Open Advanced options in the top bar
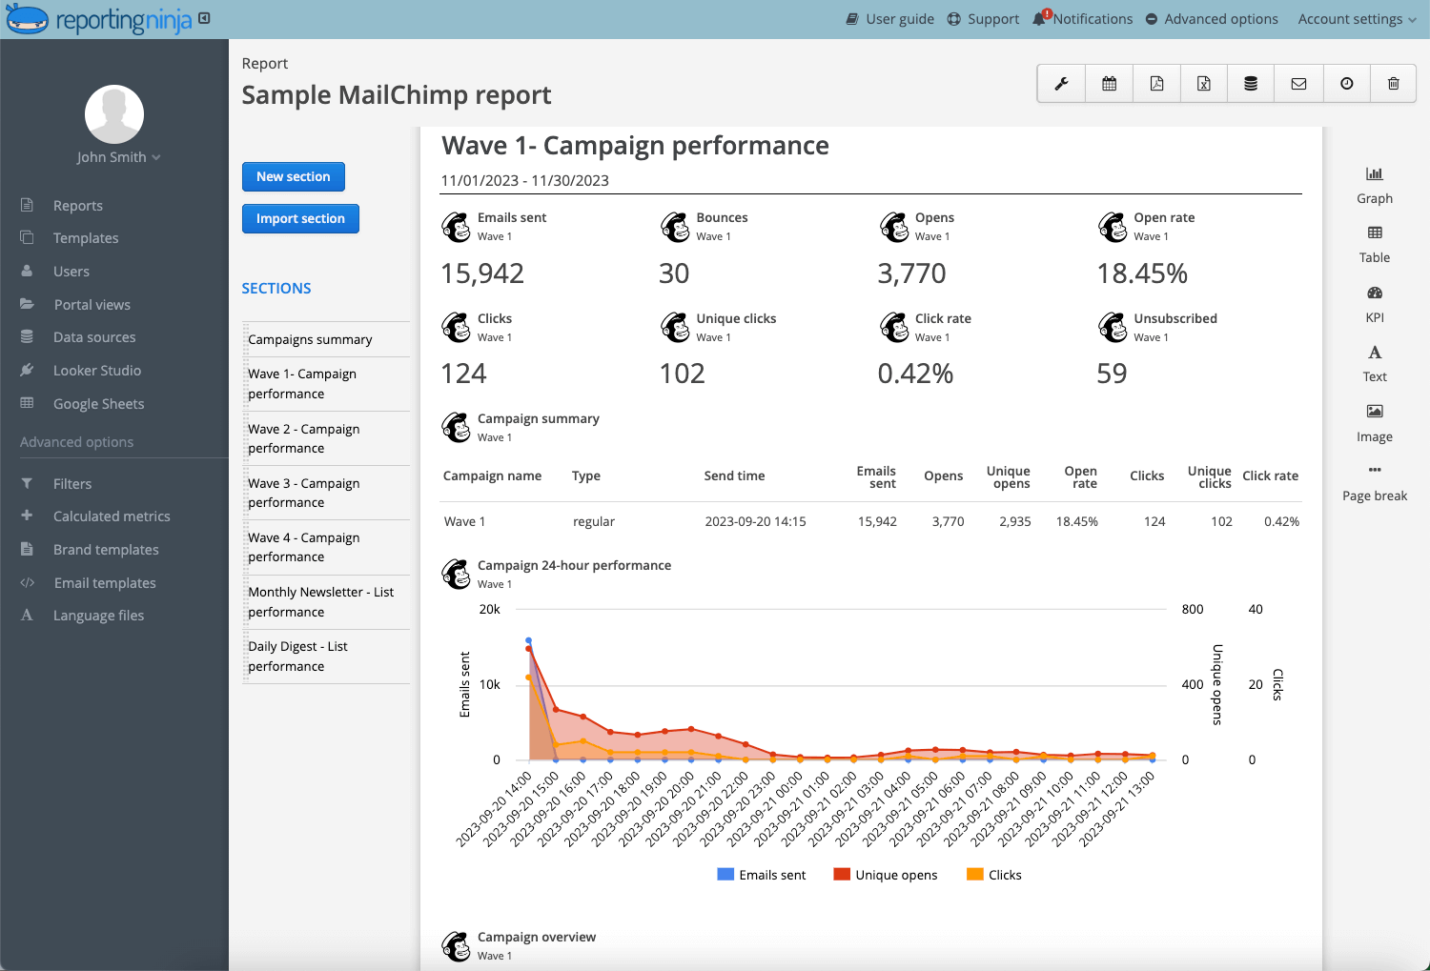Image resolution: width=1430 pixels, height=971 pixels. pyautogui.click(x=1212, y=19)
